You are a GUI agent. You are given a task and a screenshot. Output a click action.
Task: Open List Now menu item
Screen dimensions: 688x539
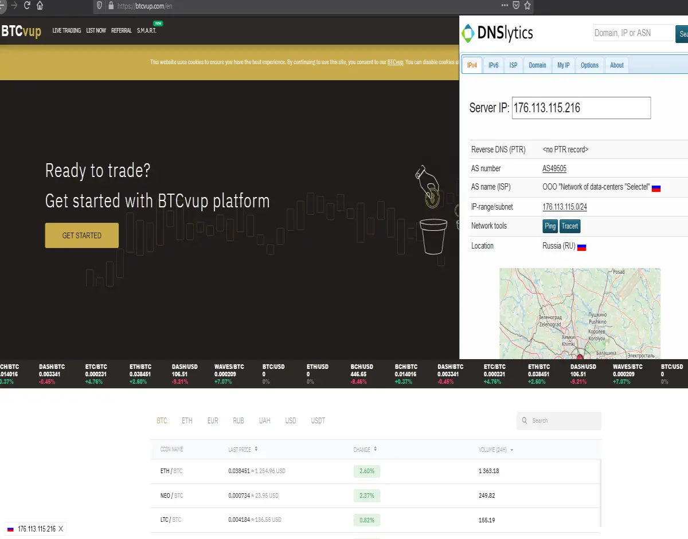coord(96,30)
